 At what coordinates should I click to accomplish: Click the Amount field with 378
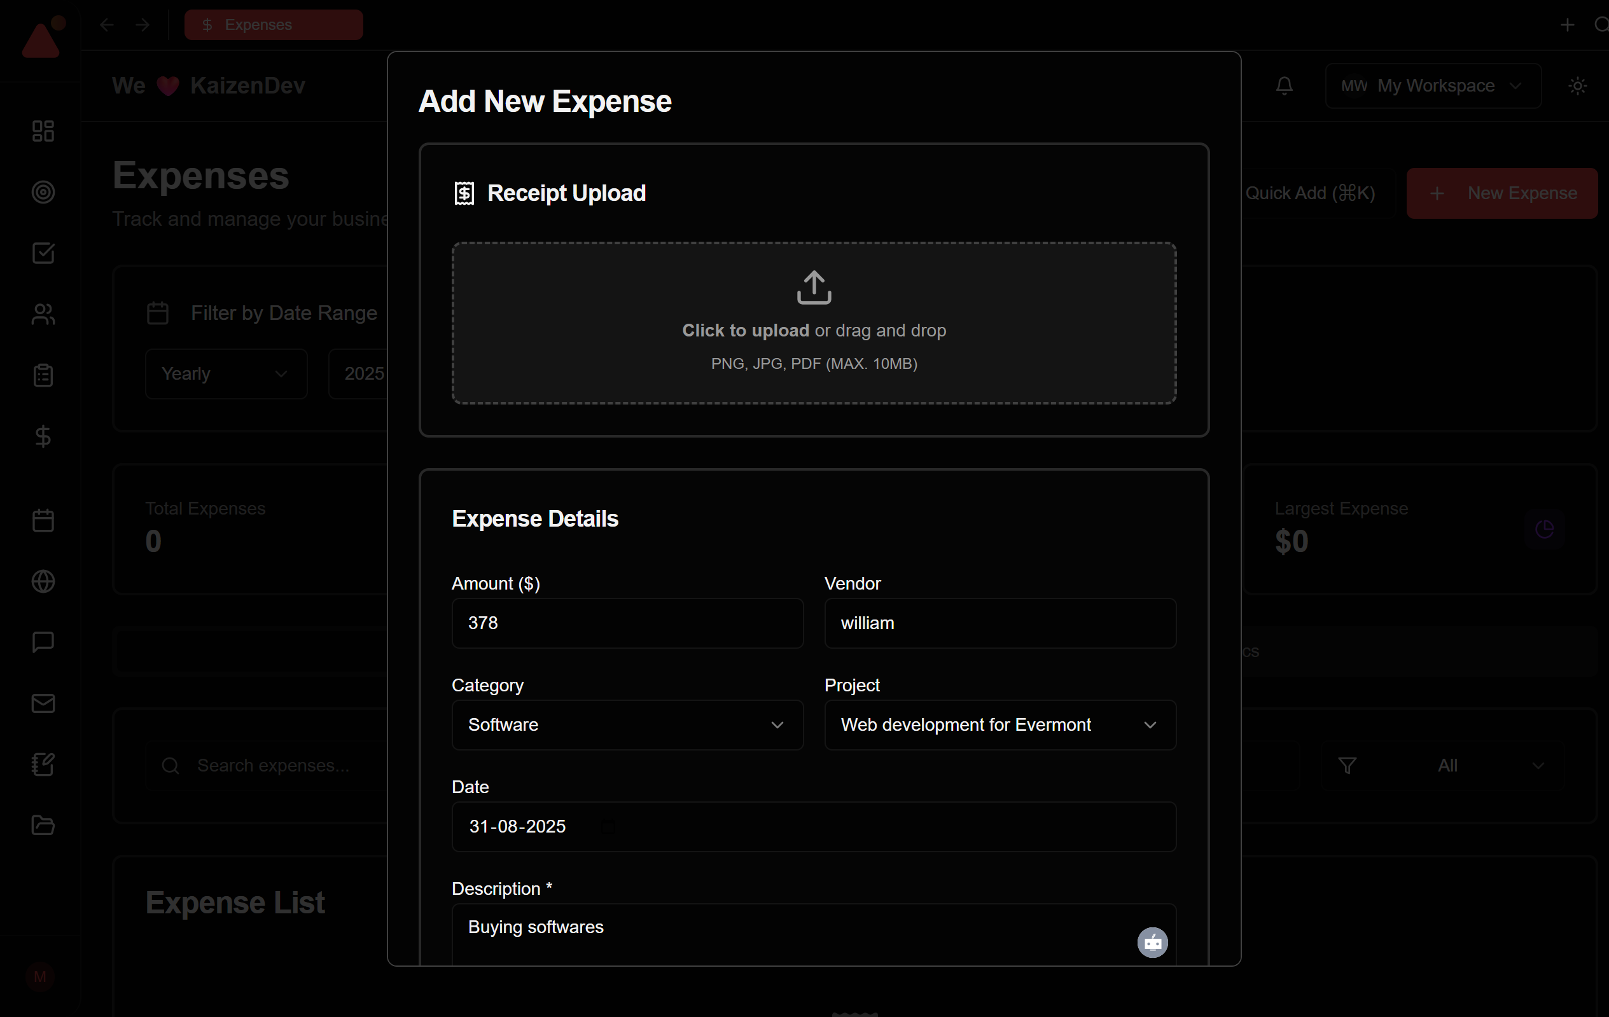click(x=627, y=623)
